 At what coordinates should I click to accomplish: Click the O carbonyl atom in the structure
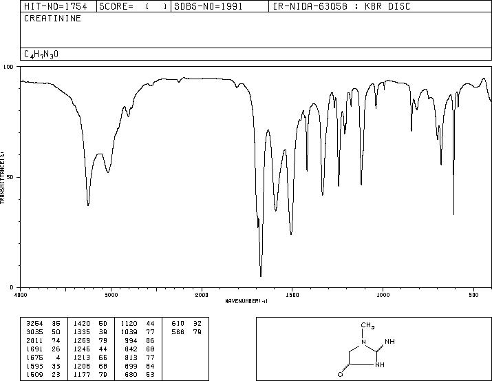click(340, 374)
